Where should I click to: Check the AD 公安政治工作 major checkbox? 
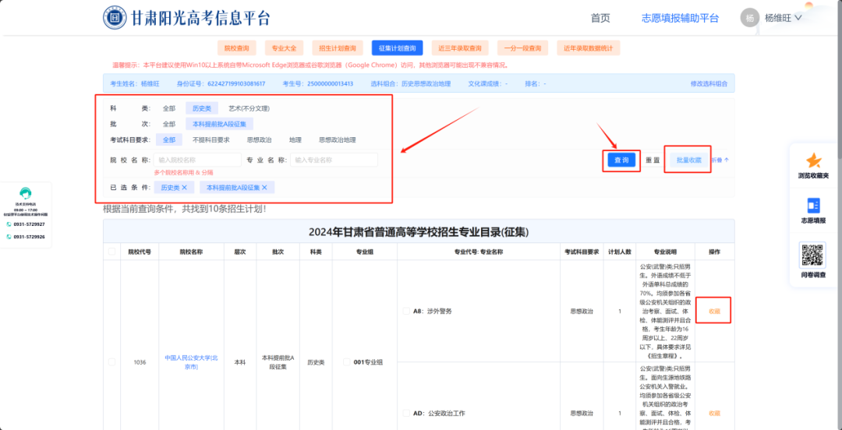(406, 414)
